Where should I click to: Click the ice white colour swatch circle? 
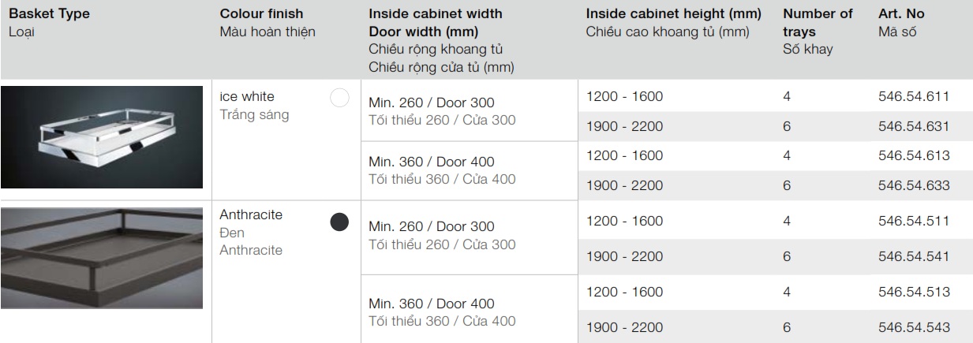(x=339, y=98)
